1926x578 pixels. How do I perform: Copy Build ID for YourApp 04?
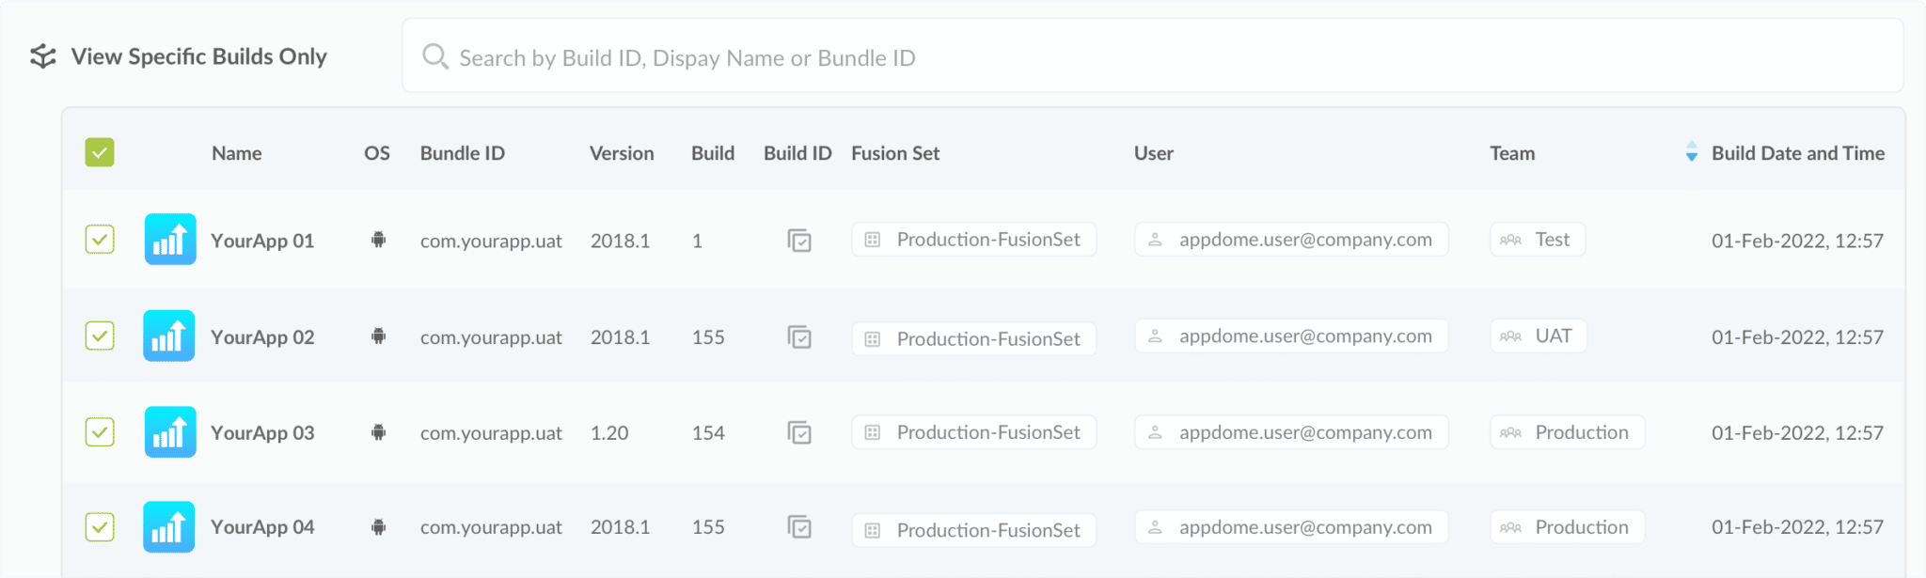coord(798,527)
